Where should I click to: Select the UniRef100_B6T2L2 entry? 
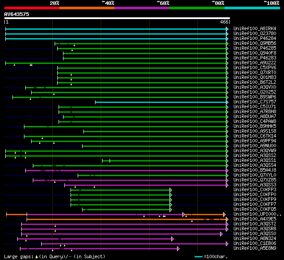(x=255, y=83)
